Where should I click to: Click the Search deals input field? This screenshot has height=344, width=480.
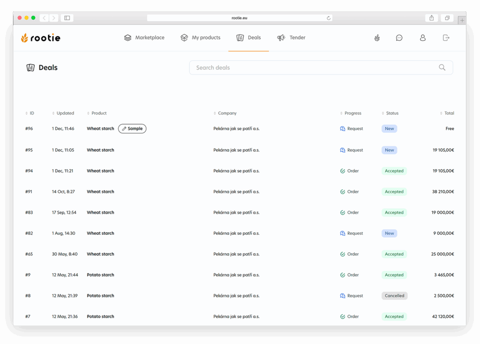click(x=314, y=67)
